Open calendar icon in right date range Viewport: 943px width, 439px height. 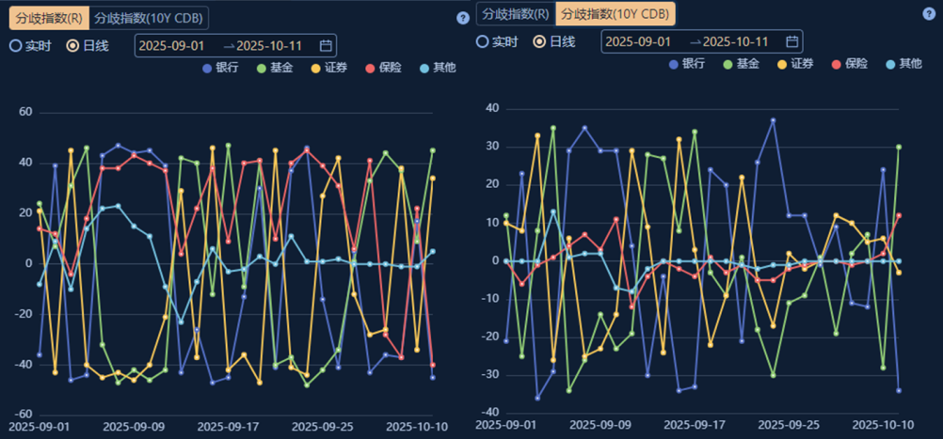click(792, 41)
